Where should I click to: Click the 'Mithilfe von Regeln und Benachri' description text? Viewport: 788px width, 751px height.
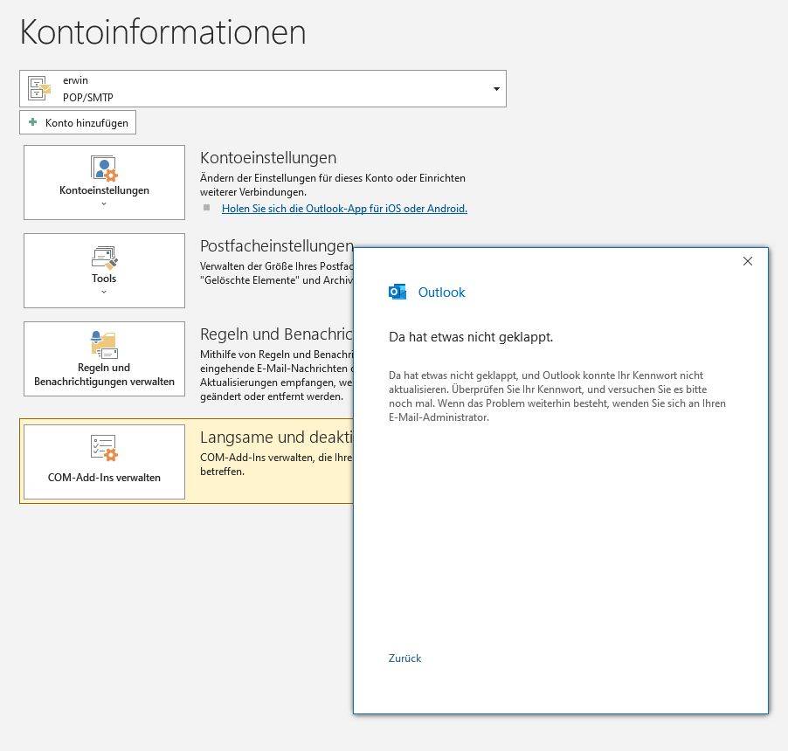click(276, 375)
